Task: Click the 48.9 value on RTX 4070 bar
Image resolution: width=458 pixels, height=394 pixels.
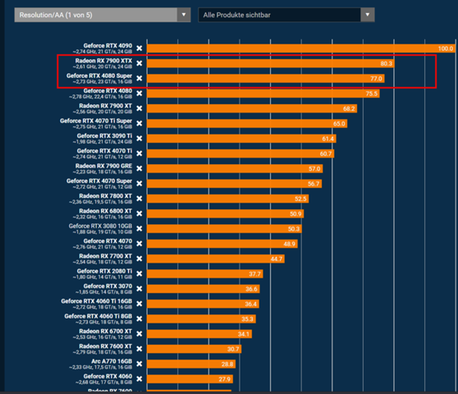Action: coord(290,244)
